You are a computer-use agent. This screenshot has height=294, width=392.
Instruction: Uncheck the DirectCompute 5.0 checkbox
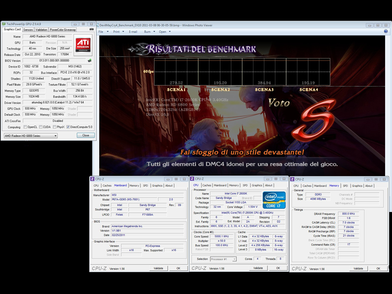(x=68, y=127)
